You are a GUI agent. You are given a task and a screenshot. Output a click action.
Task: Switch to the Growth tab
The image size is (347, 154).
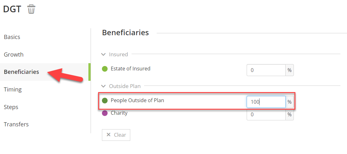coord(14,55)
